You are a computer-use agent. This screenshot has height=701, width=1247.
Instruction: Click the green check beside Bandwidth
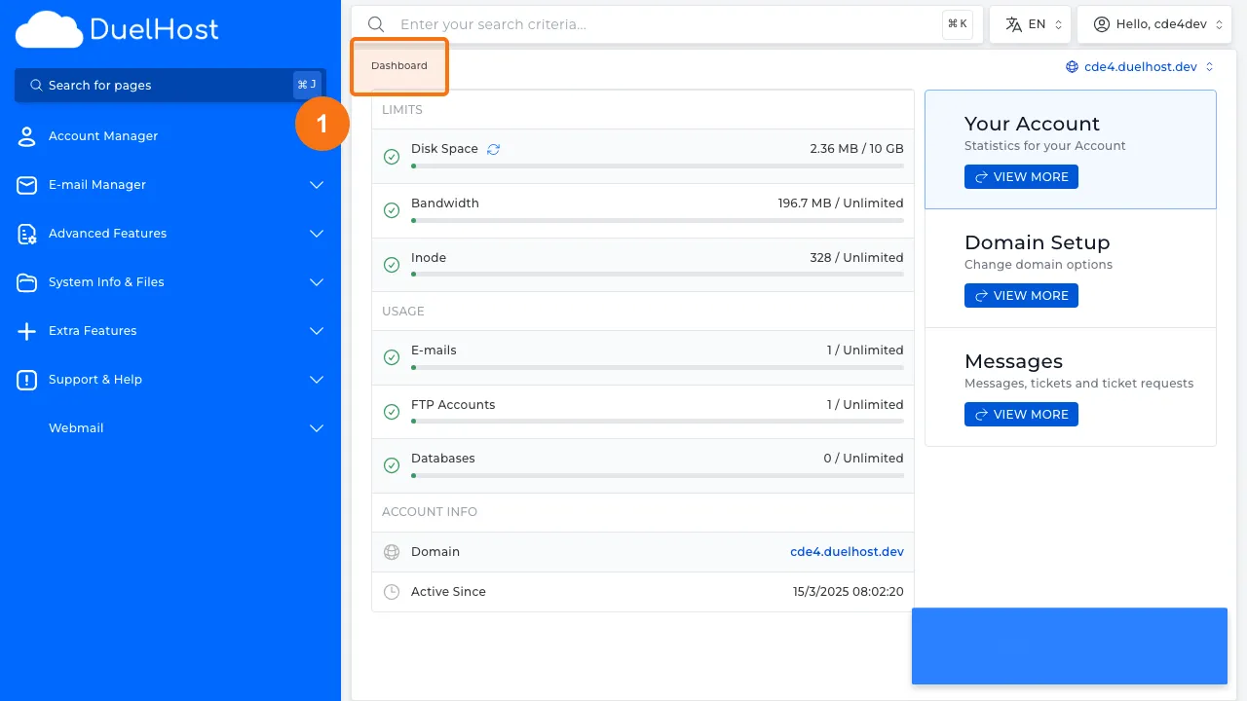tap(392, 209)
